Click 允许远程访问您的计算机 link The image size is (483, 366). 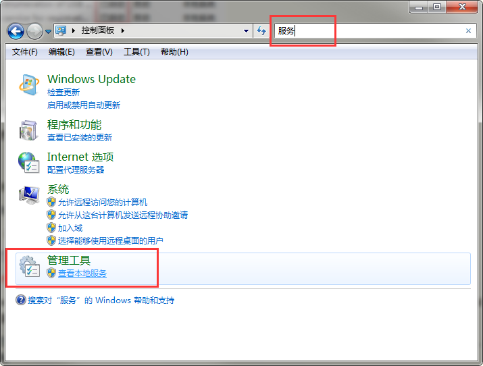[x=103, y=203]
